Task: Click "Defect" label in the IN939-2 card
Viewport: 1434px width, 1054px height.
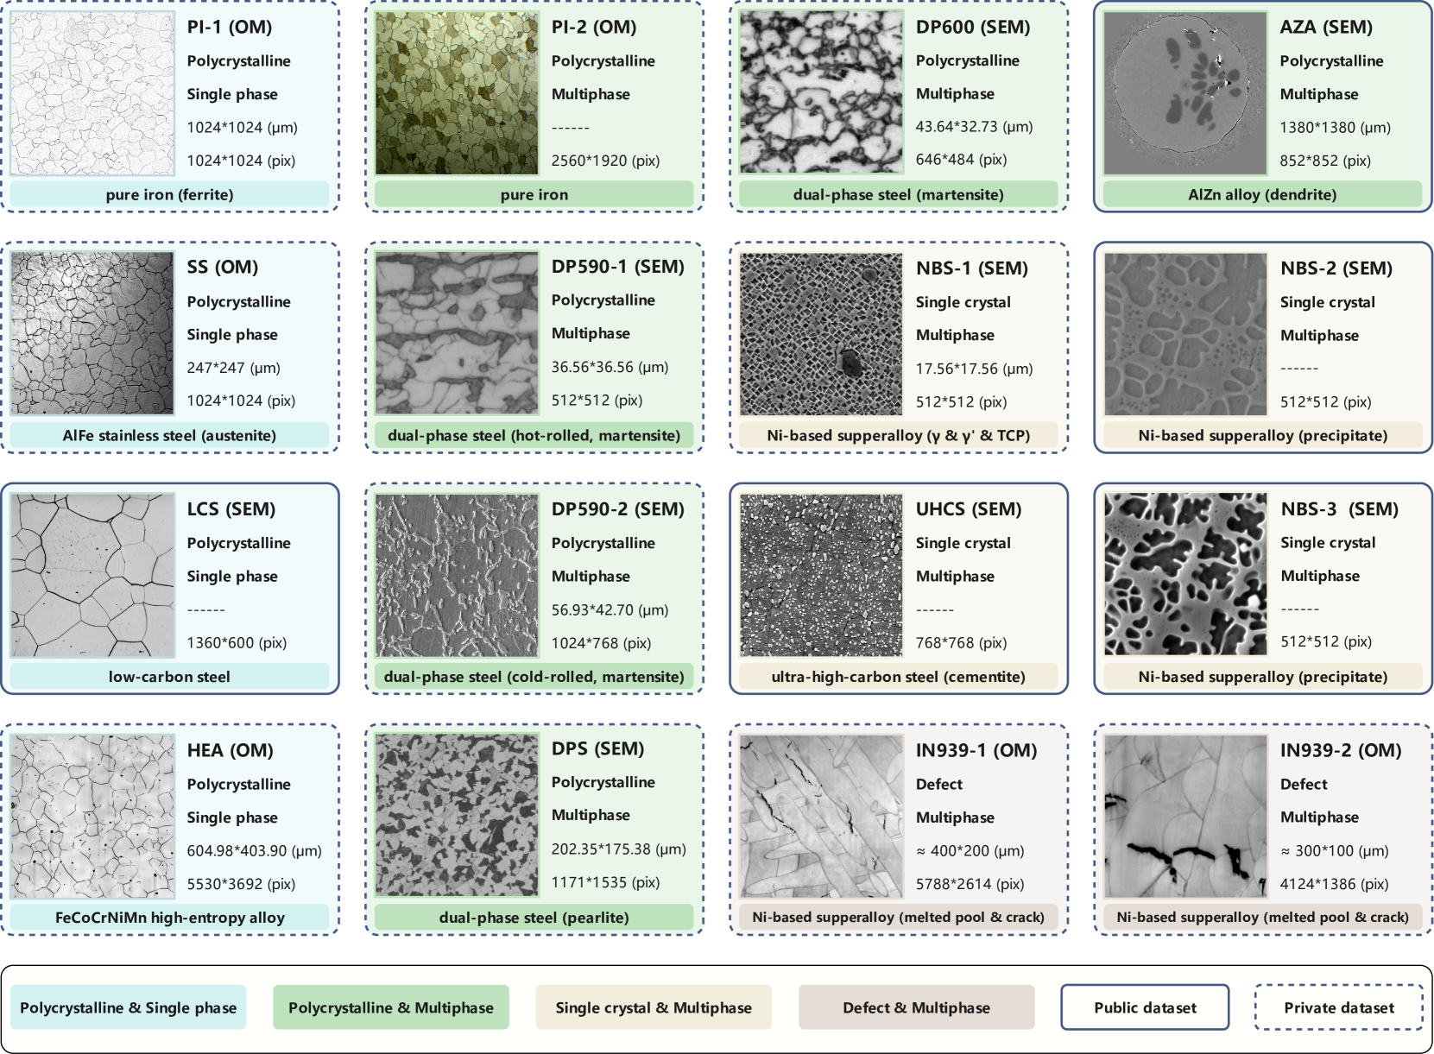Action: coord(1304,784)
